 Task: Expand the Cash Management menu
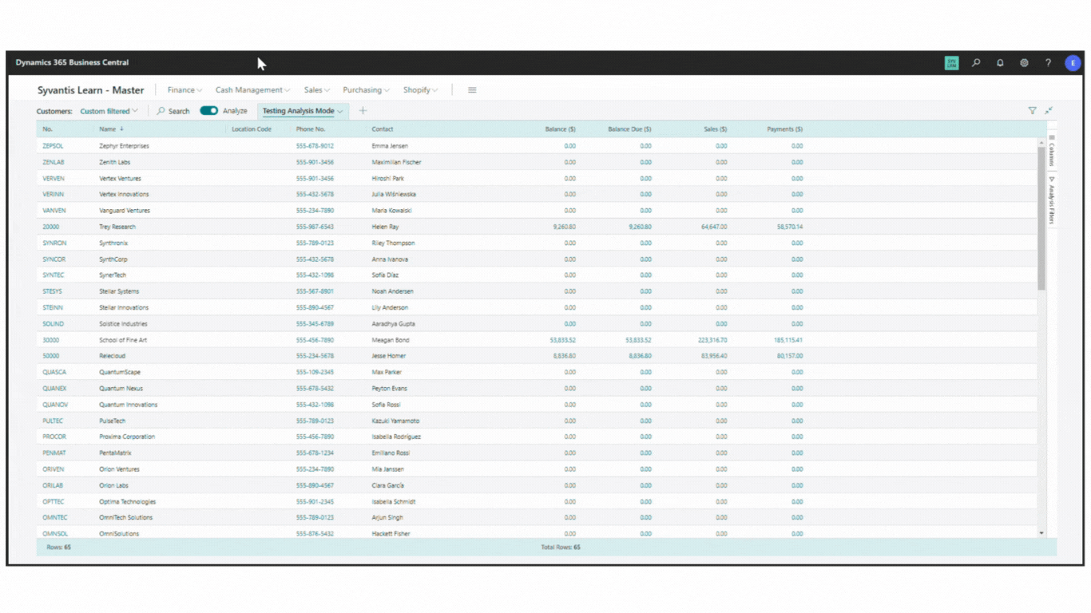click(x=252, y=90)
